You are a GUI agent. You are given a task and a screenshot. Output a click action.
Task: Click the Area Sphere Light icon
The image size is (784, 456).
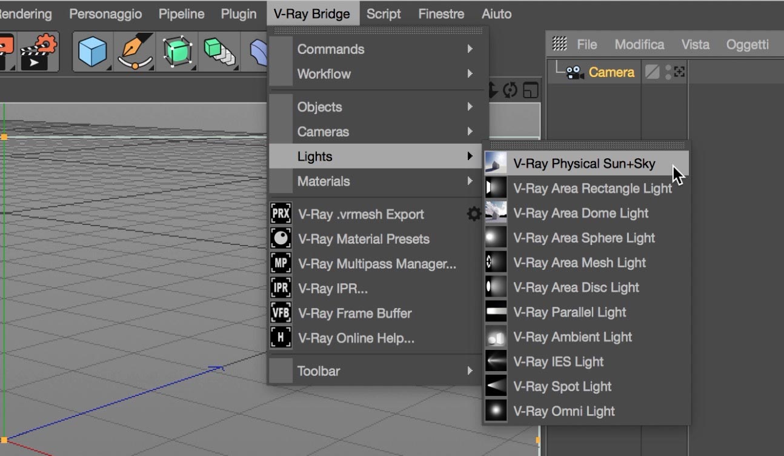(496, 238)
